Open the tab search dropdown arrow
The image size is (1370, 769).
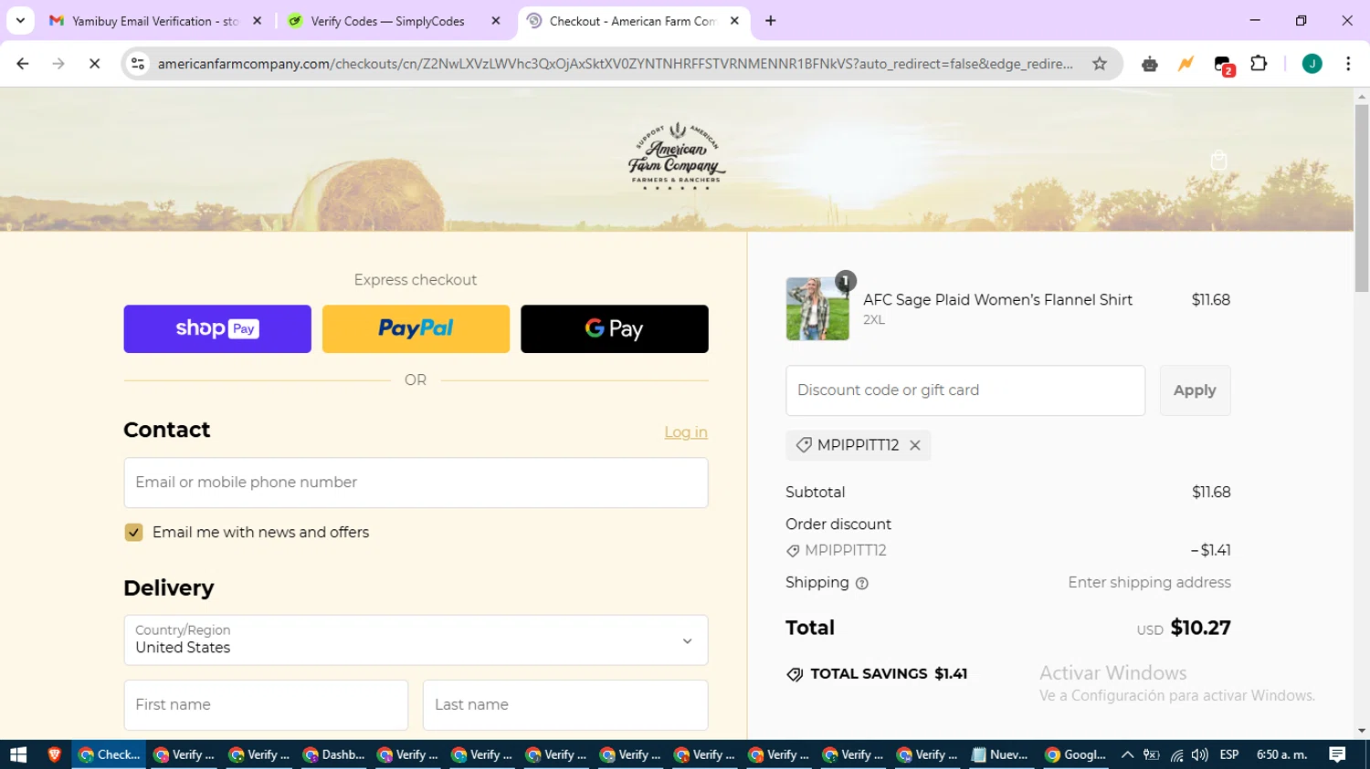(20, 20)
